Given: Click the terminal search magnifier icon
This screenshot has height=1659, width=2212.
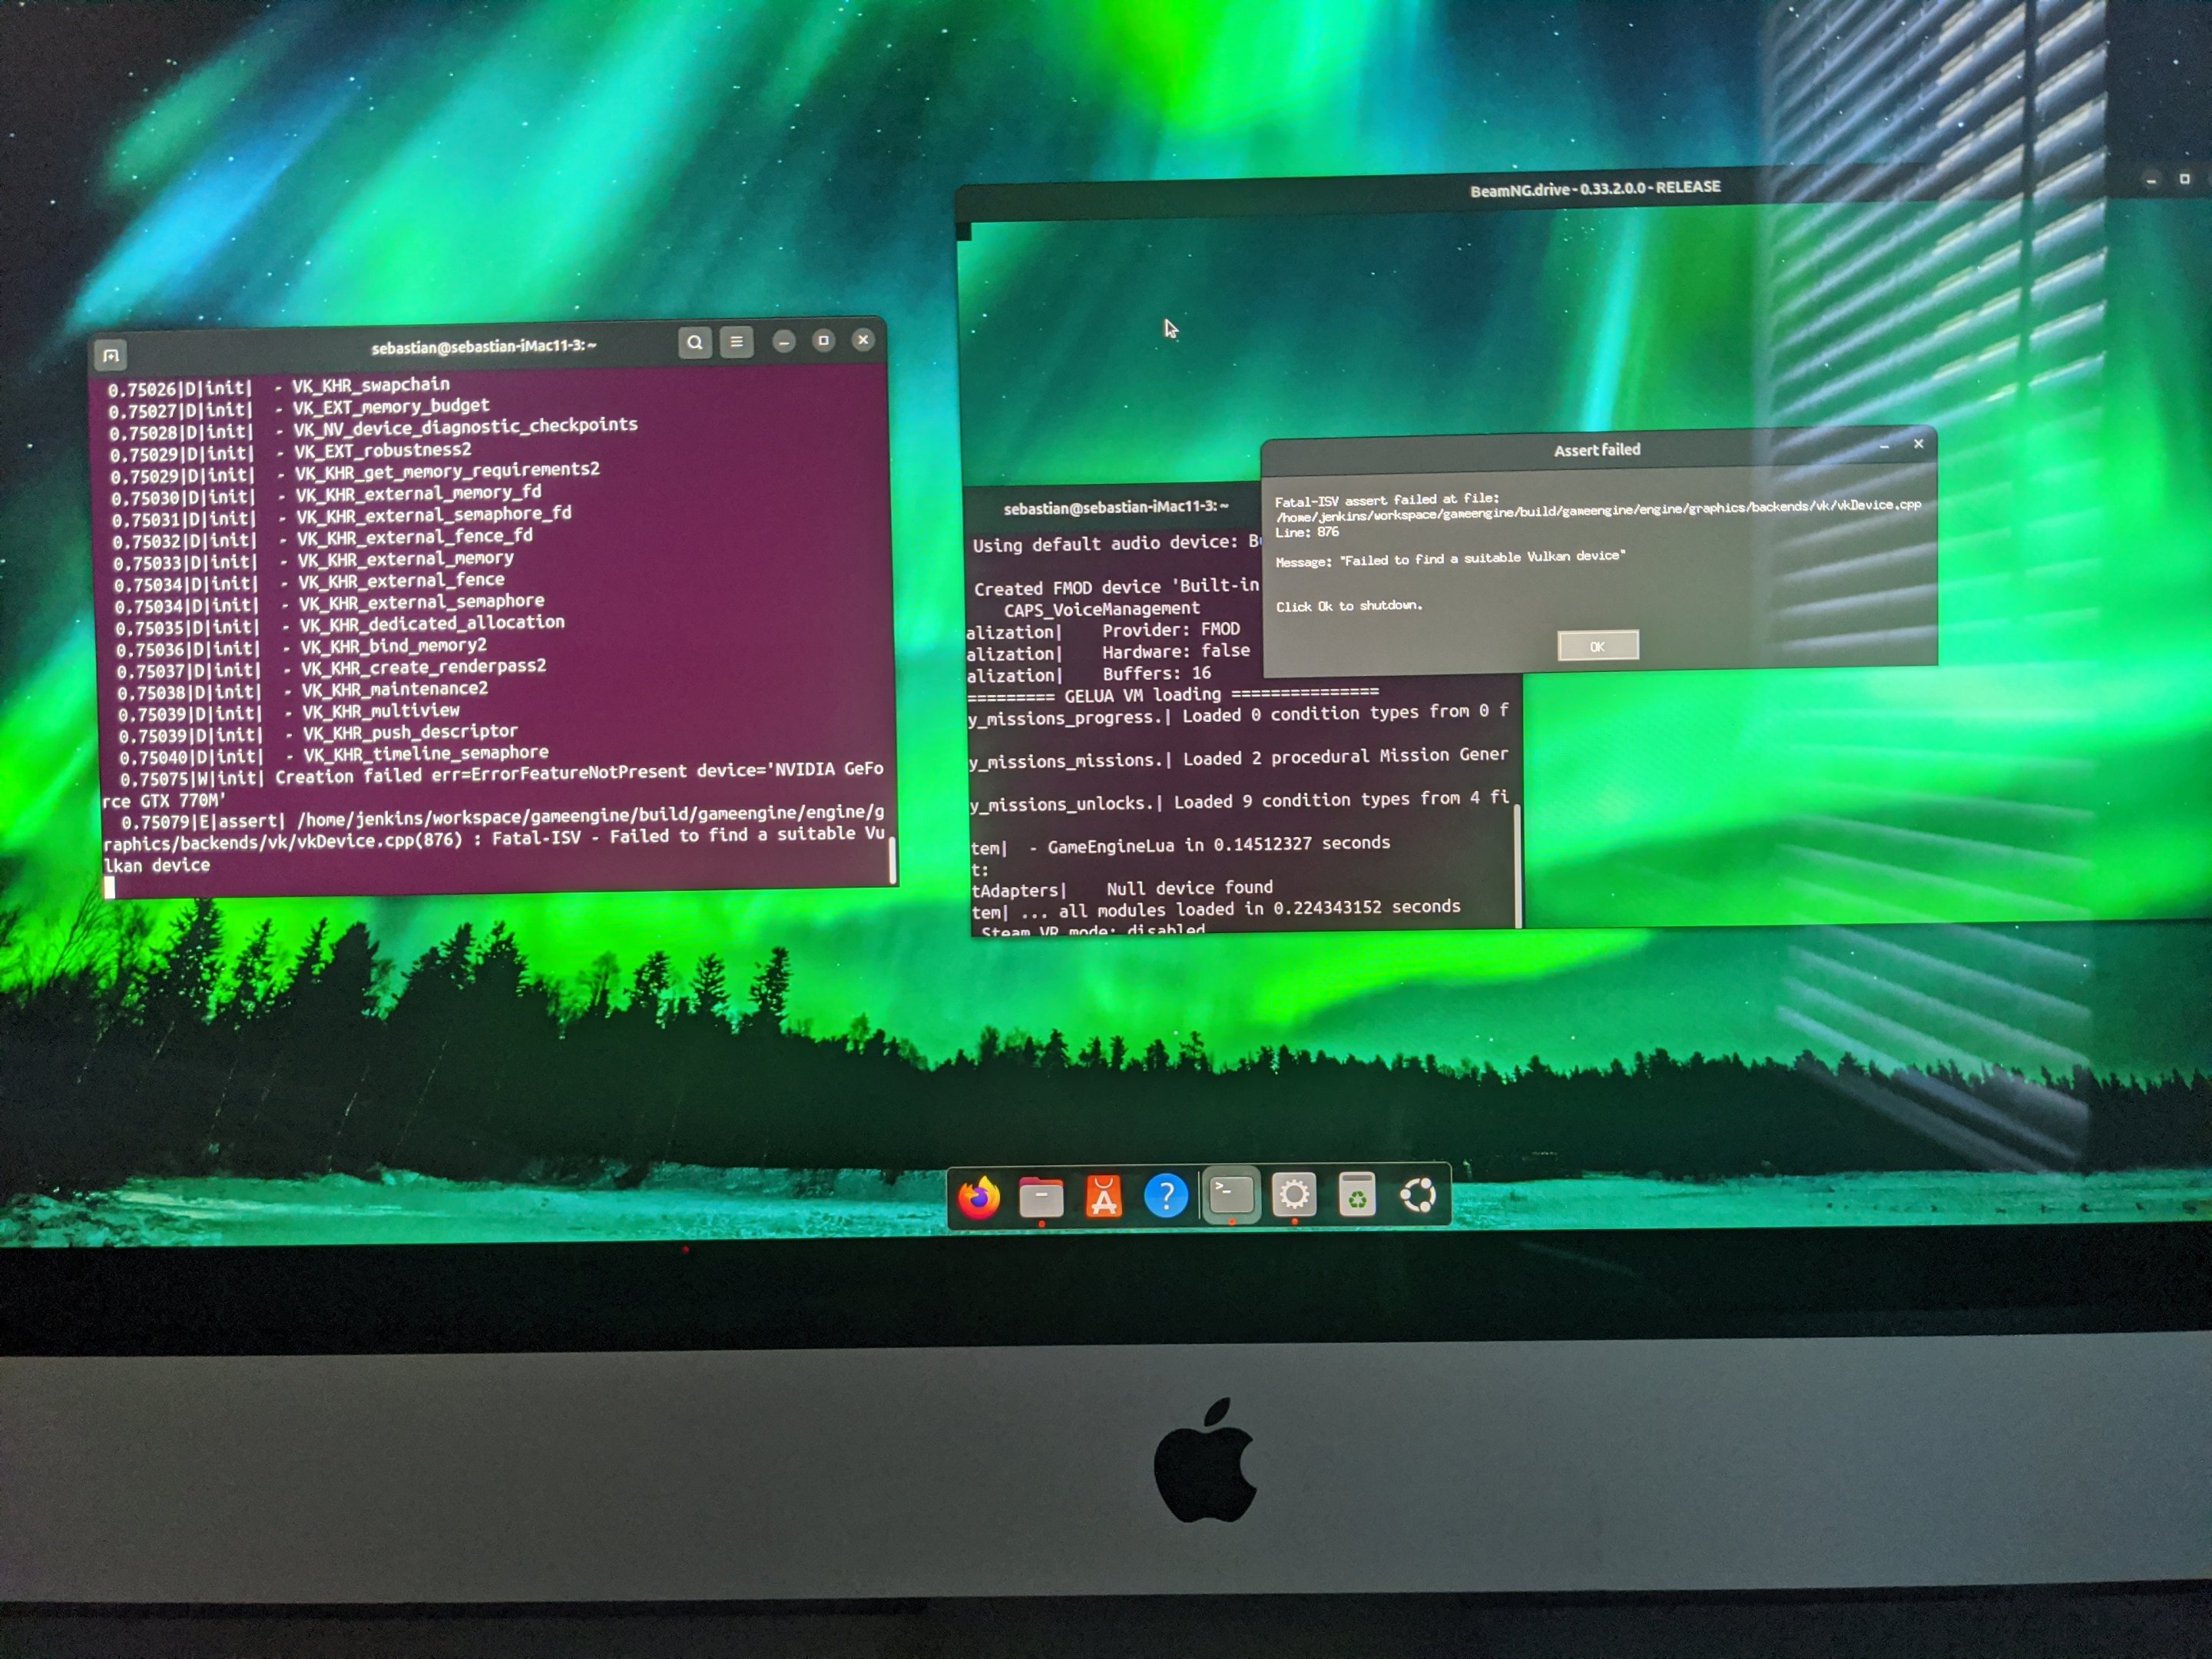Looking at the screenshot, I should click(694, 343).
